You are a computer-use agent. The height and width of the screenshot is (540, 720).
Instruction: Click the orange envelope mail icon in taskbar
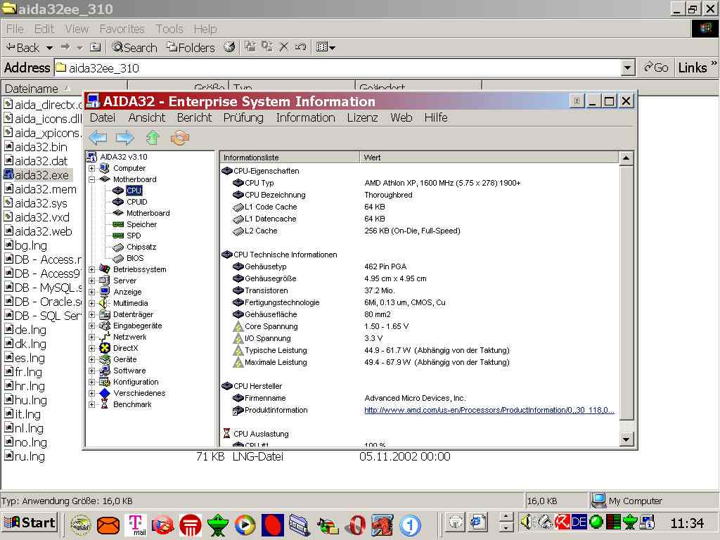108,525
